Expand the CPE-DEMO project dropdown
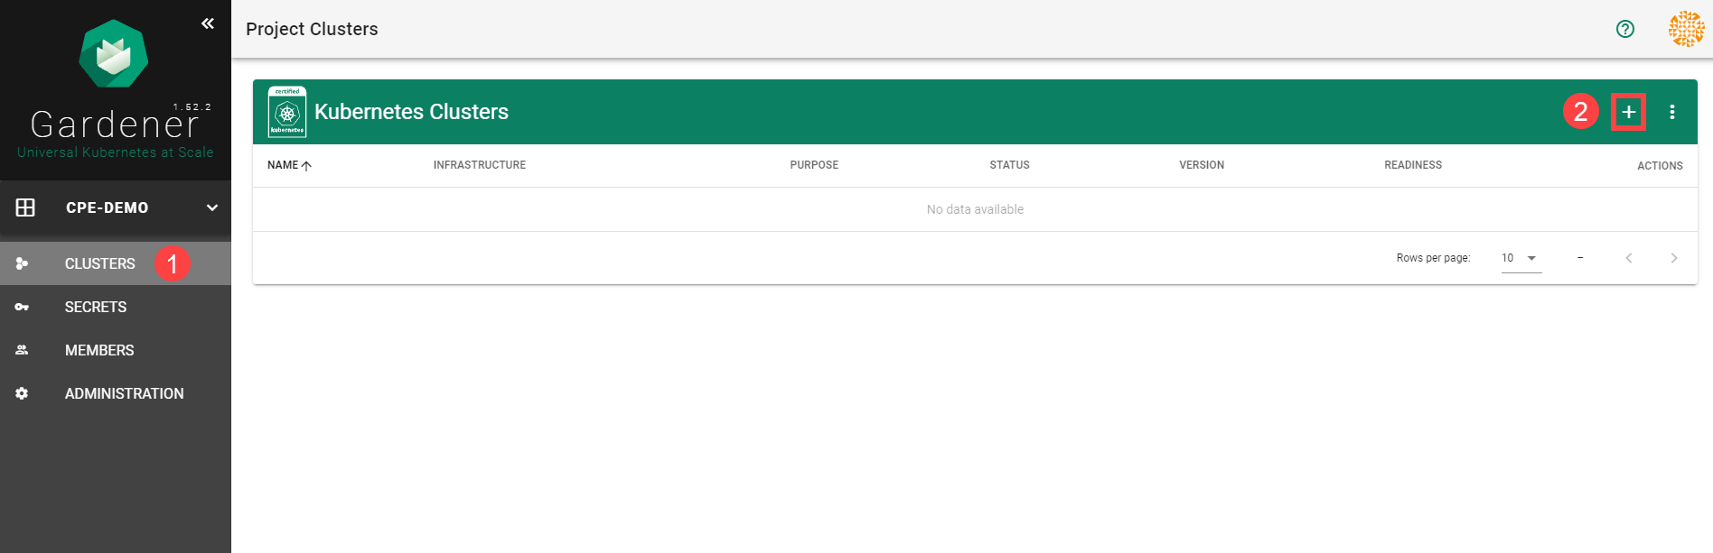 click(x=212, y=207)
